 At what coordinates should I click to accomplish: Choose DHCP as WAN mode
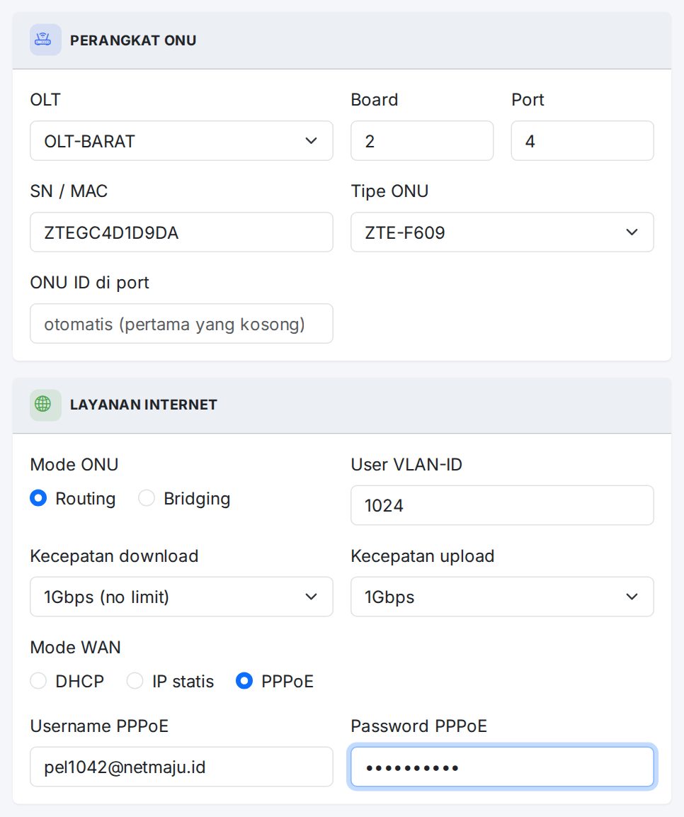38,681
